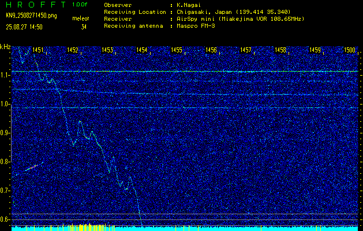Click the 1500 time marker

click(350, 50)
